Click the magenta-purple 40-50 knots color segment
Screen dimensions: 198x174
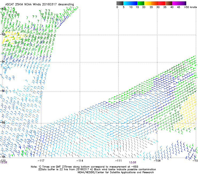[179, 3]
